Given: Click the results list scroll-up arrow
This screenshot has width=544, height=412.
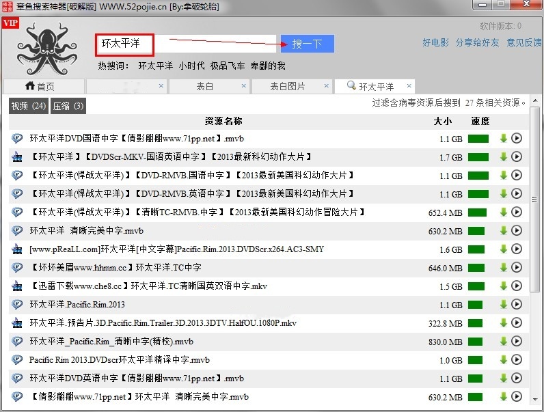Looking at the screenshot, I should [x=534, y=101].
